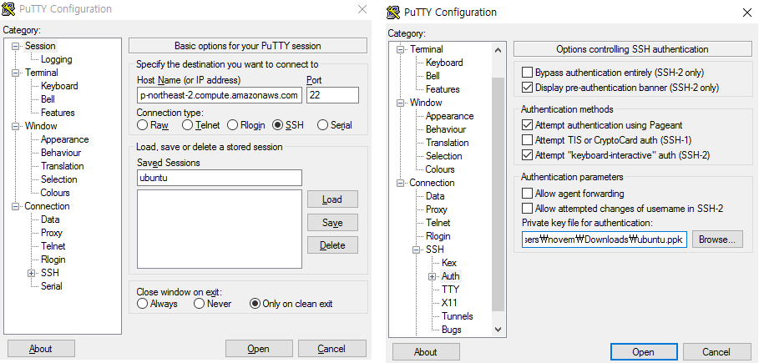Expand Auth node in right window tree

pyautogui.click(x=432, y=276)
